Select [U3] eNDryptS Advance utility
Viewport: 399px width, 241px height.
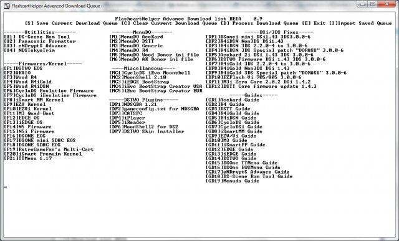[35, 46]
